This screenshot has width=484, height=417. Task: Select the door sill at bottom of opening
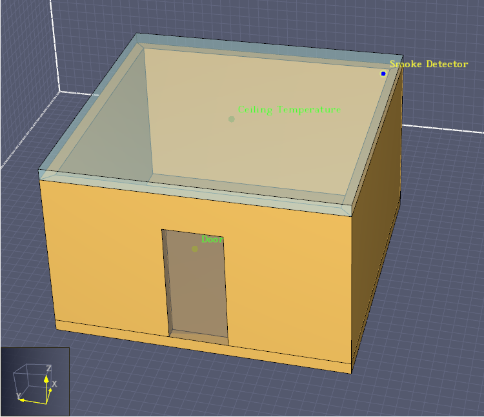pos(199,337)
